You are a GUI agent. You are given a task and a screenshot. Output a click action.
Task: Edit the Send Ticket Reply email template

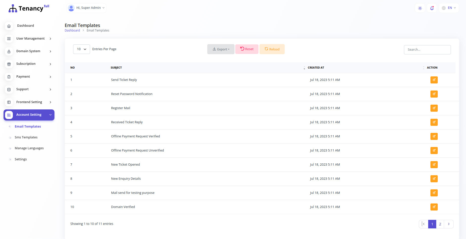click(x=434, y=80)
